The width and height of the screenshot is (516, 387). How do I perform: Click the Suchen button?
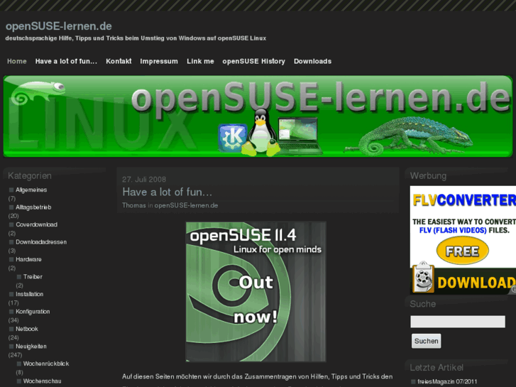(426, 341)
